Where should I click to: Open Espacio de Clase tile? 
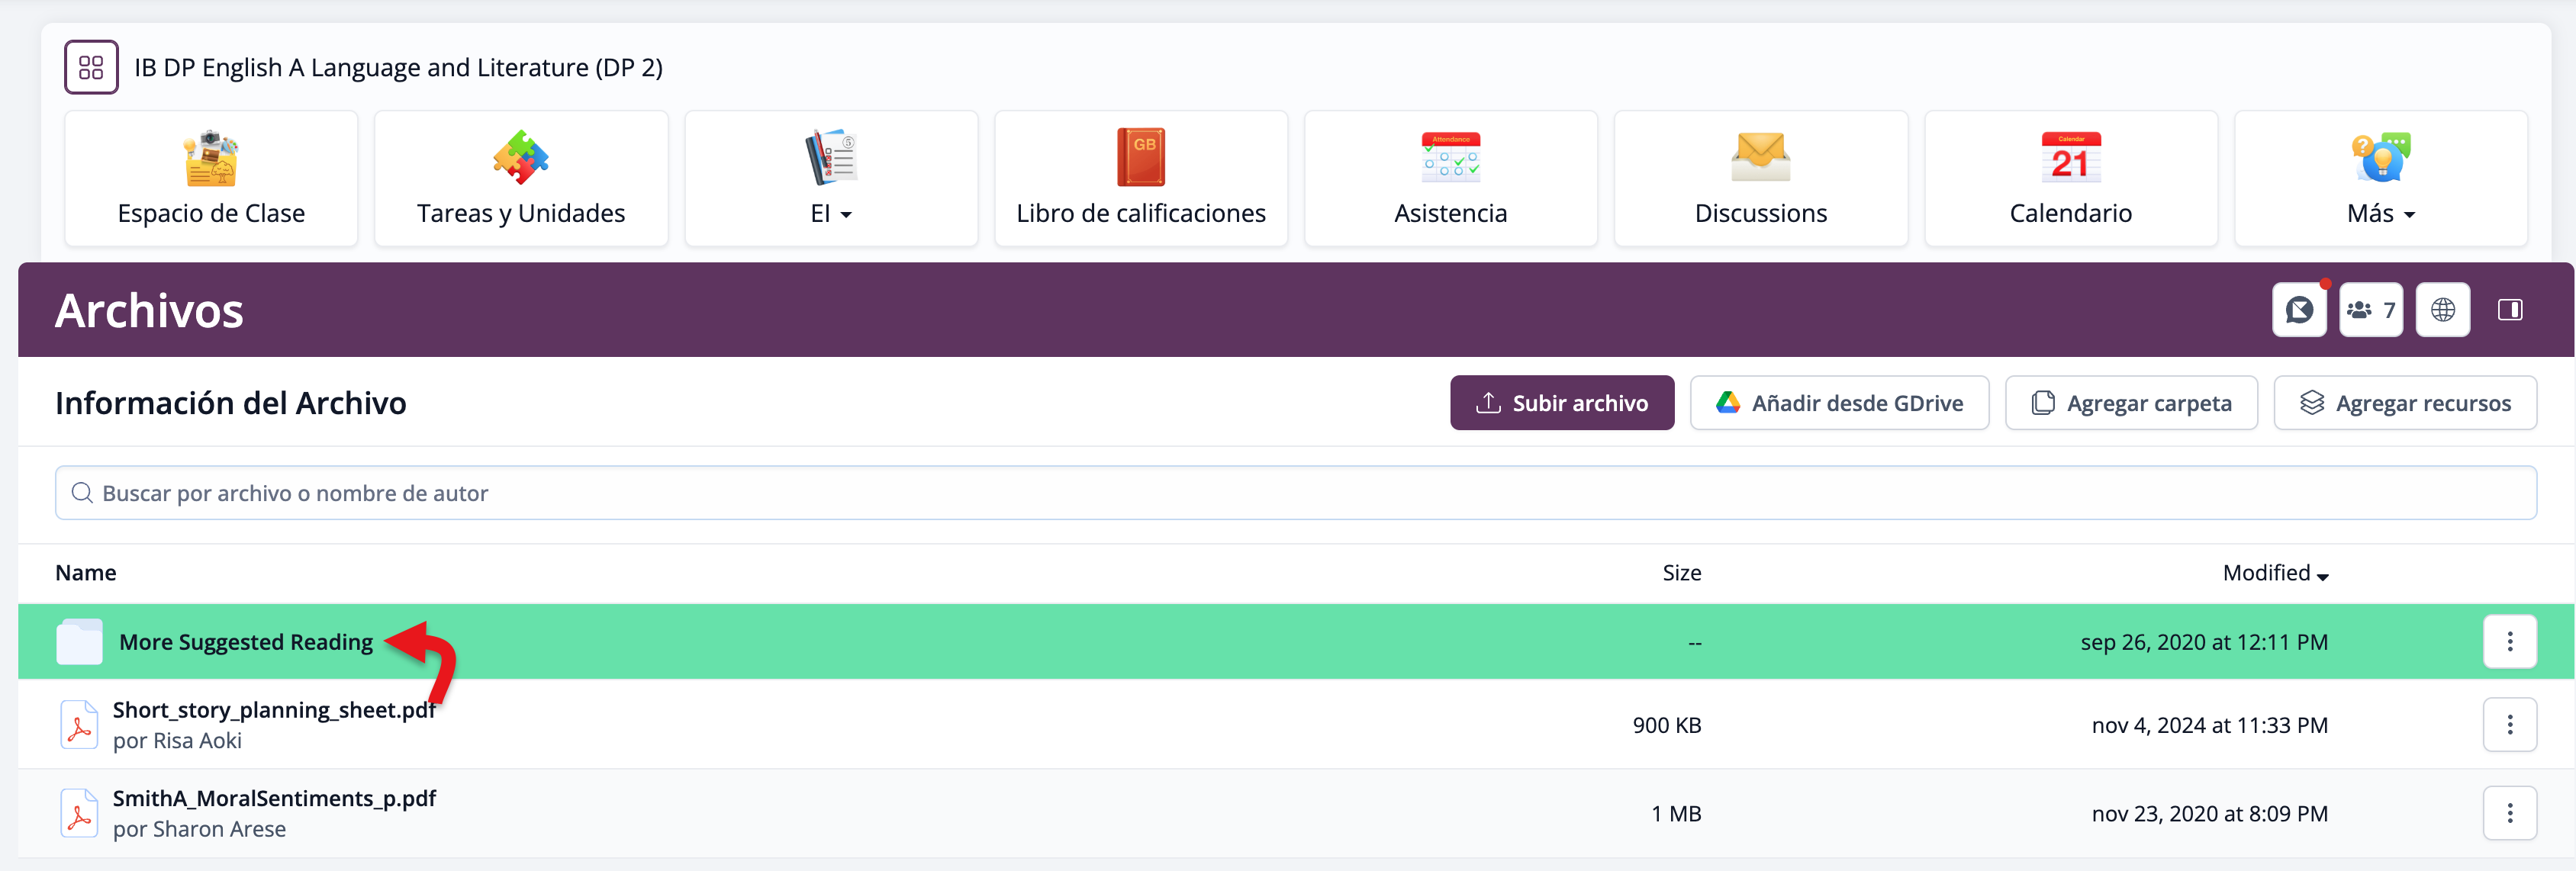pyautogui.click(x=211, y=178)
